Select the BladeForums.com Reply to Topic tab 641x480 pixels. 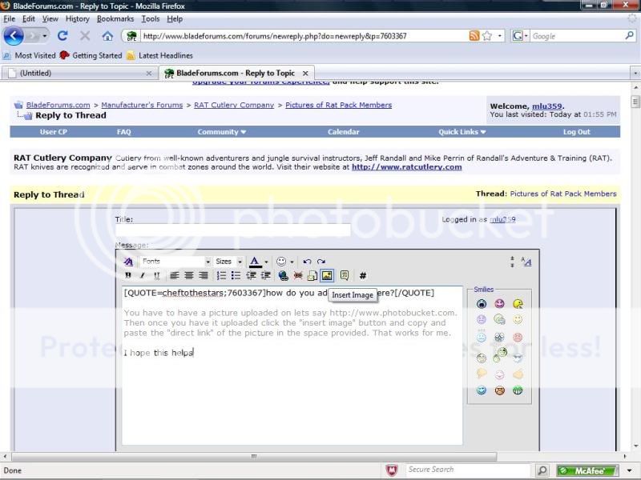pos(236,73)
